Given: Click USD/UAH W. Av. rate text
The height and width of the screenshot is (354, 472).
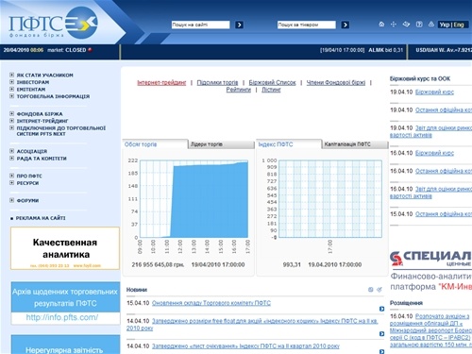Looking at the screenshot, I should pyautogui.click(x=444, y=50).
